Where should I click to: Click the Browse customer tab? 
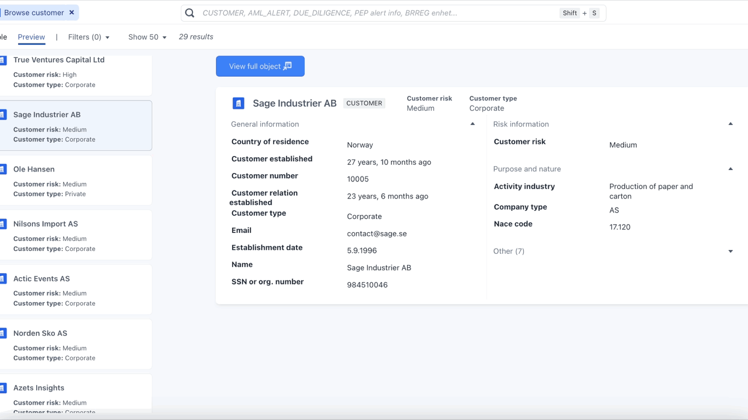click(x=34, y=12)
